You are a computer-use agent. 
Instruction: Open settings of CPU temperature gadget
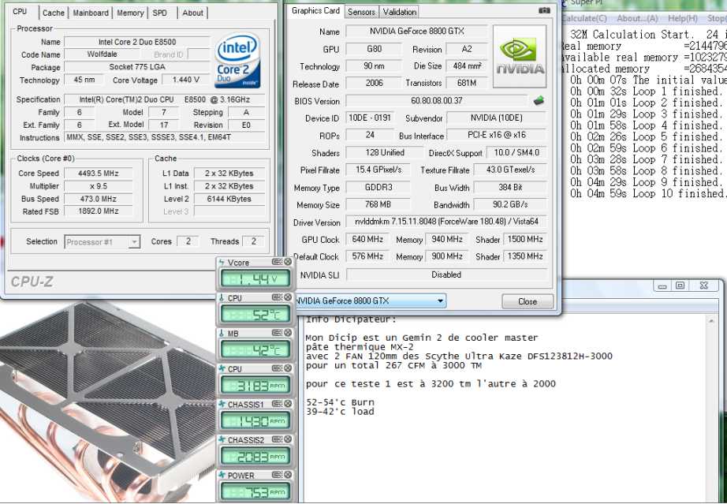click(277, 297)
